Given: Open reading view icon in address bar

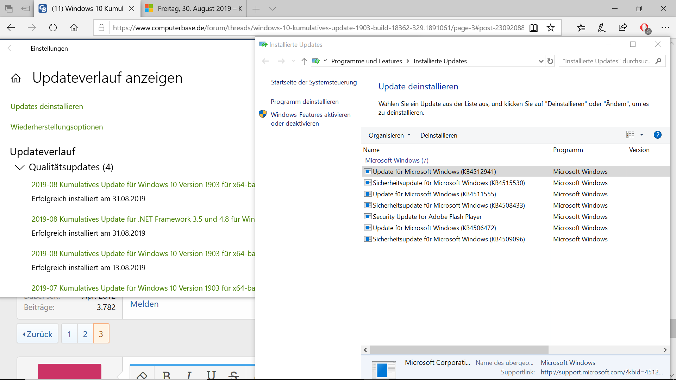Looking at the screenshot, I should (x=533, y=28).
